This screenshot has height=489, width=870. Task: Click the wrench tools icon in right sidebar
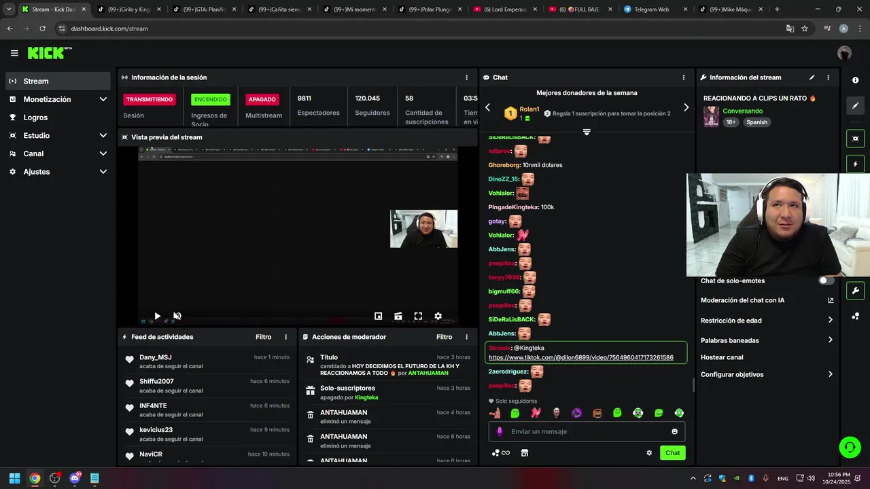point(855,291)
